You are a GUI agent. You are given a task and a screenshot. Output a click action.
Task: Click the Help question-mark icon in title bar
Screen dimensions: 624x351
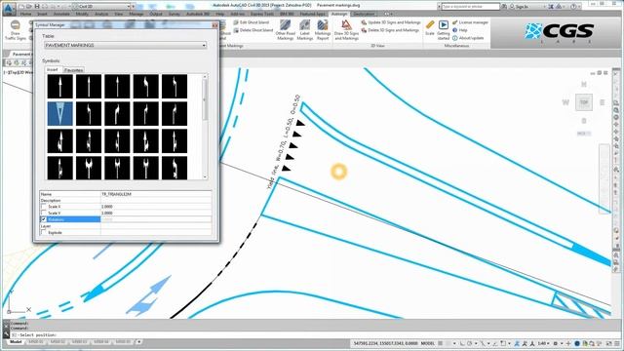pos(573,7)
